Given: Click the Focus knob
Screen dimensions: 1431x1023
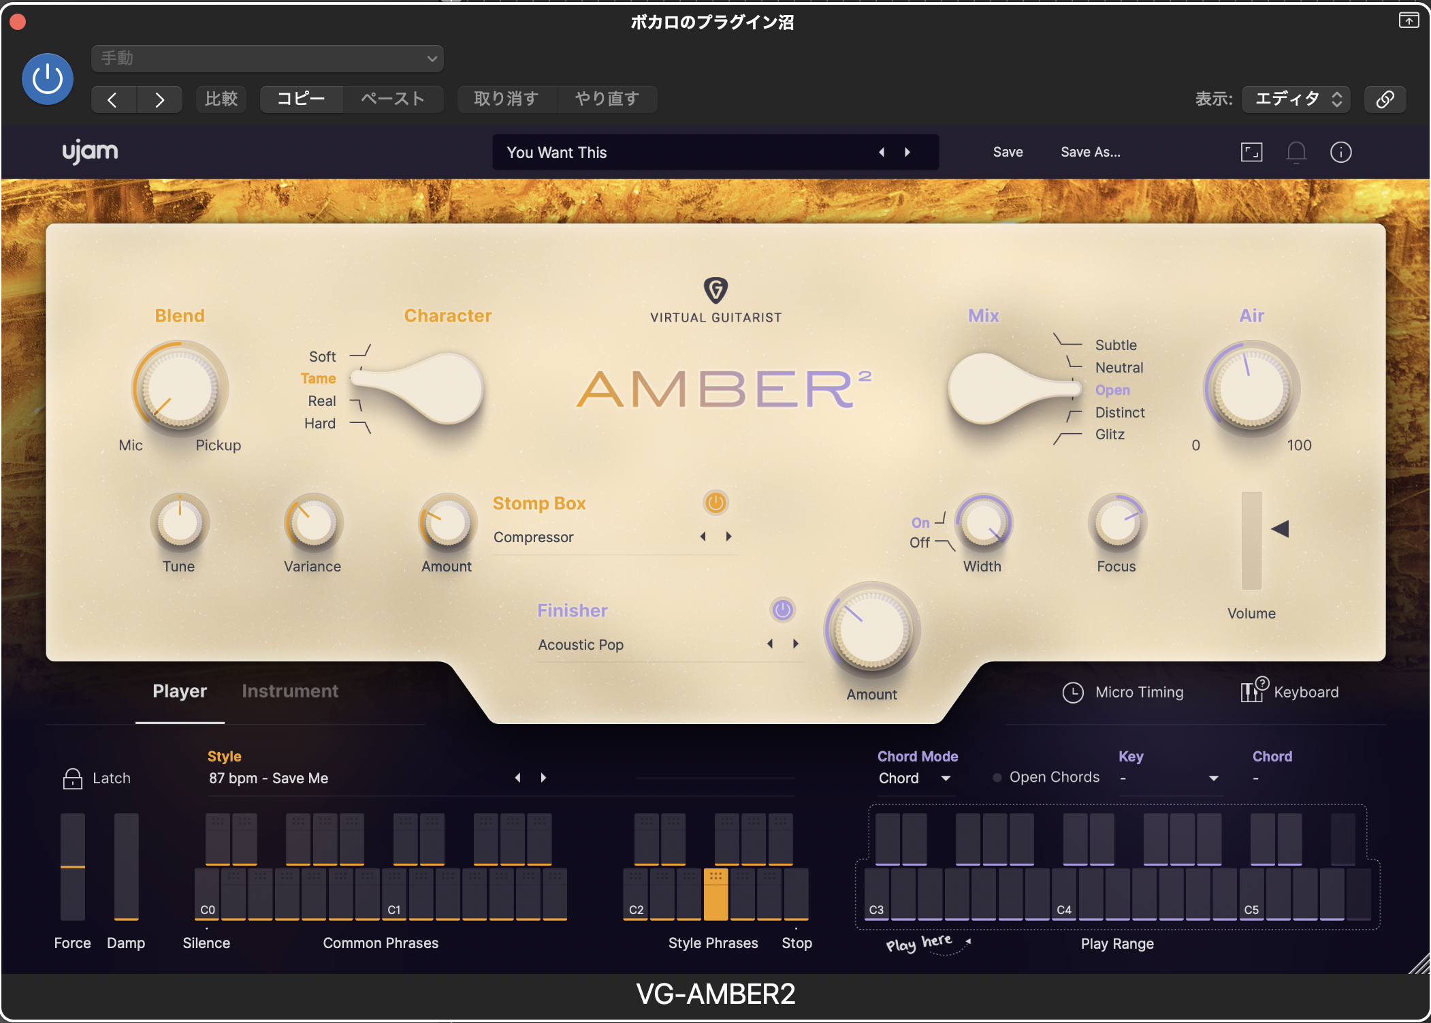Looking at the screenshot, I should (1117, 523).
